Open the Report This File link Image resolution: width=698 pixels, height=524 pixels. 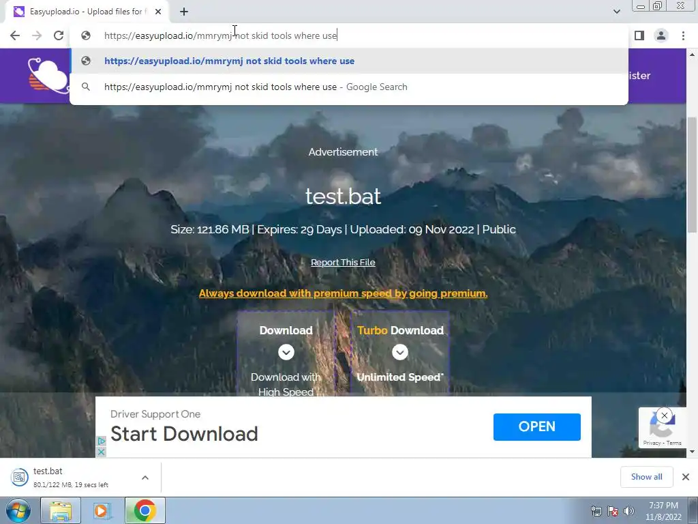coord(343,263)
